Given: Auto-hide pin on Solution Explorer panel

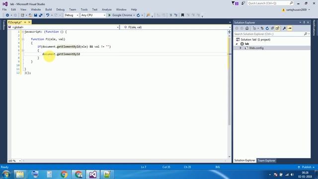Looking at the screenshot, I should point(304,22).
